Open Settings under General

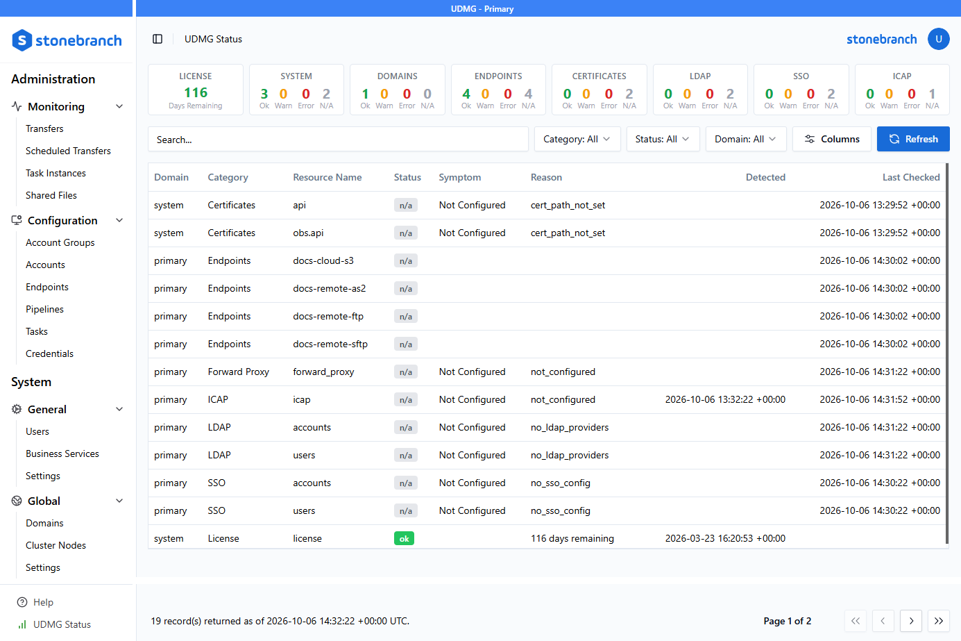pyautogui.click(x=43, y=476)
